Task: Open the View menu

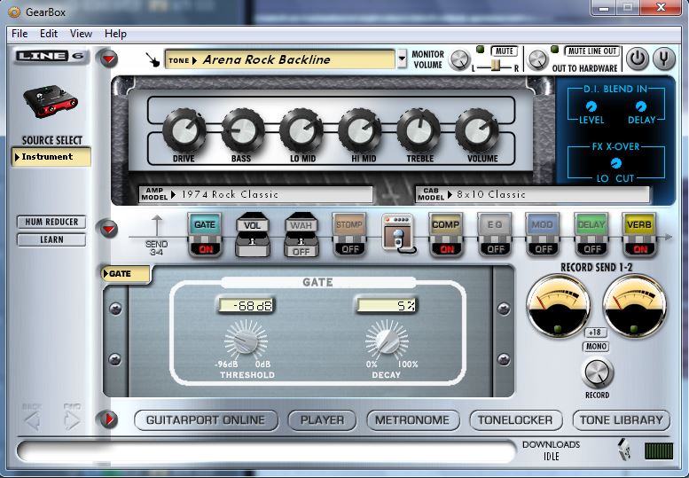Action: click(81, 34)
